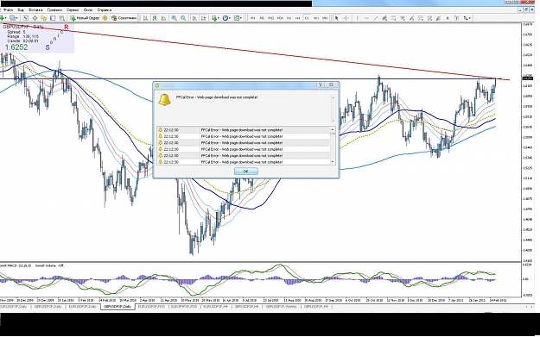The image size is (540, 337).
Task: Expand the Periods clock dropdown arrow
Action: point(230,18)
